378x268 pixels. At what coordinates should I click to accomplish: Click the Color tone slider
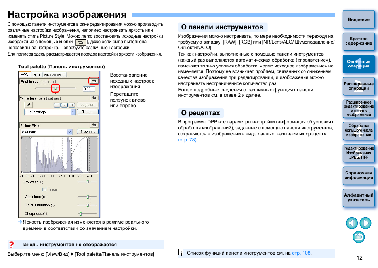pyautogui.click(x=87, y=197)
